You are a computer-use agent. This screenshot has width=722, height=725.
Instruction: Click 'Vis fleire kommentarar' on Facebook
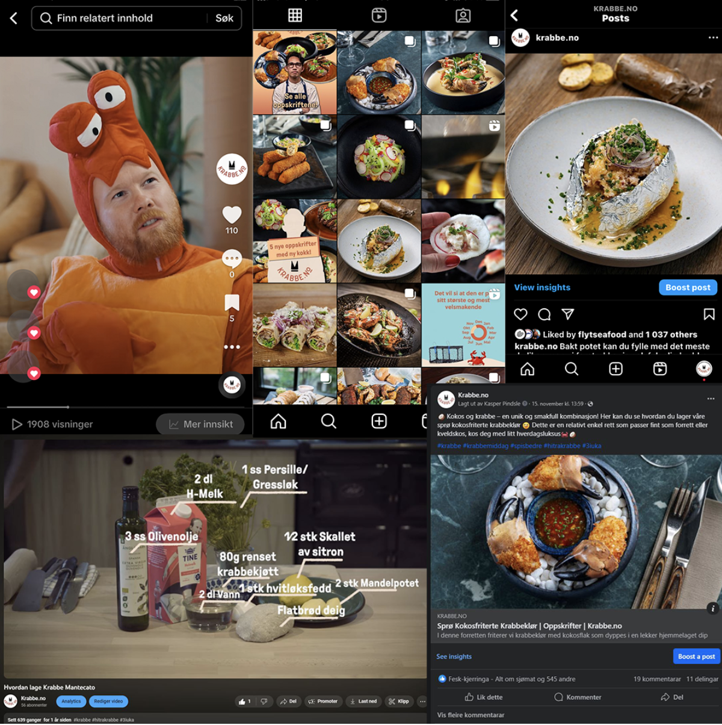pos(471,715)
